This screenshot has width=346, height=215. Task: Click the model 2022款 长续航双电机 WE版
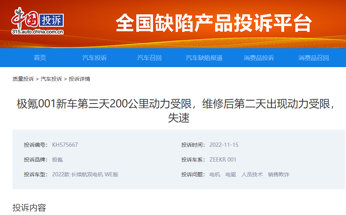(x=85, y=174)
